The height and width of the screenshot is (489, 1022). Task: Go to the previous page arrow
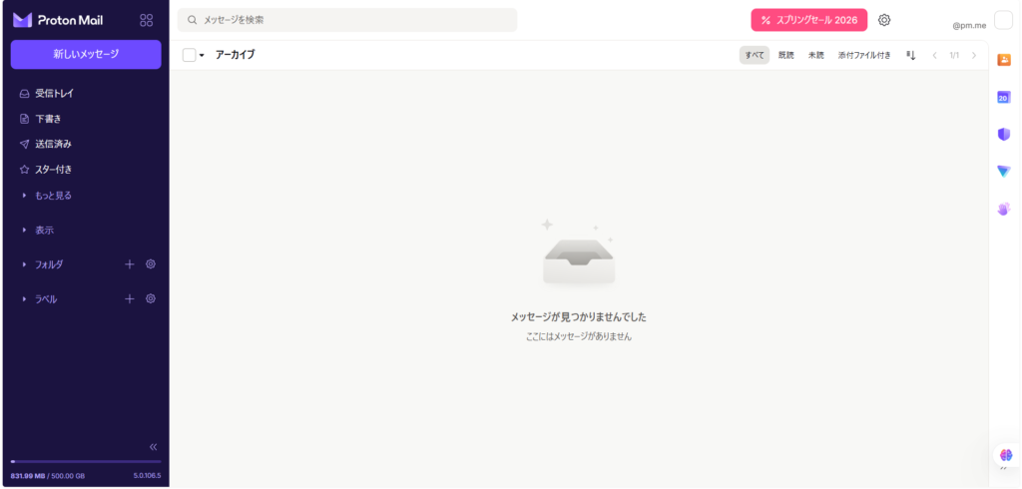[x=934, y=56]
